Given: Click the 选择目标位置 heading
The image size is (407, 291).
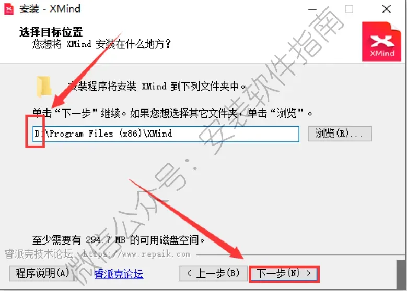Looking at the screenshot, I should tap(51, 32).
